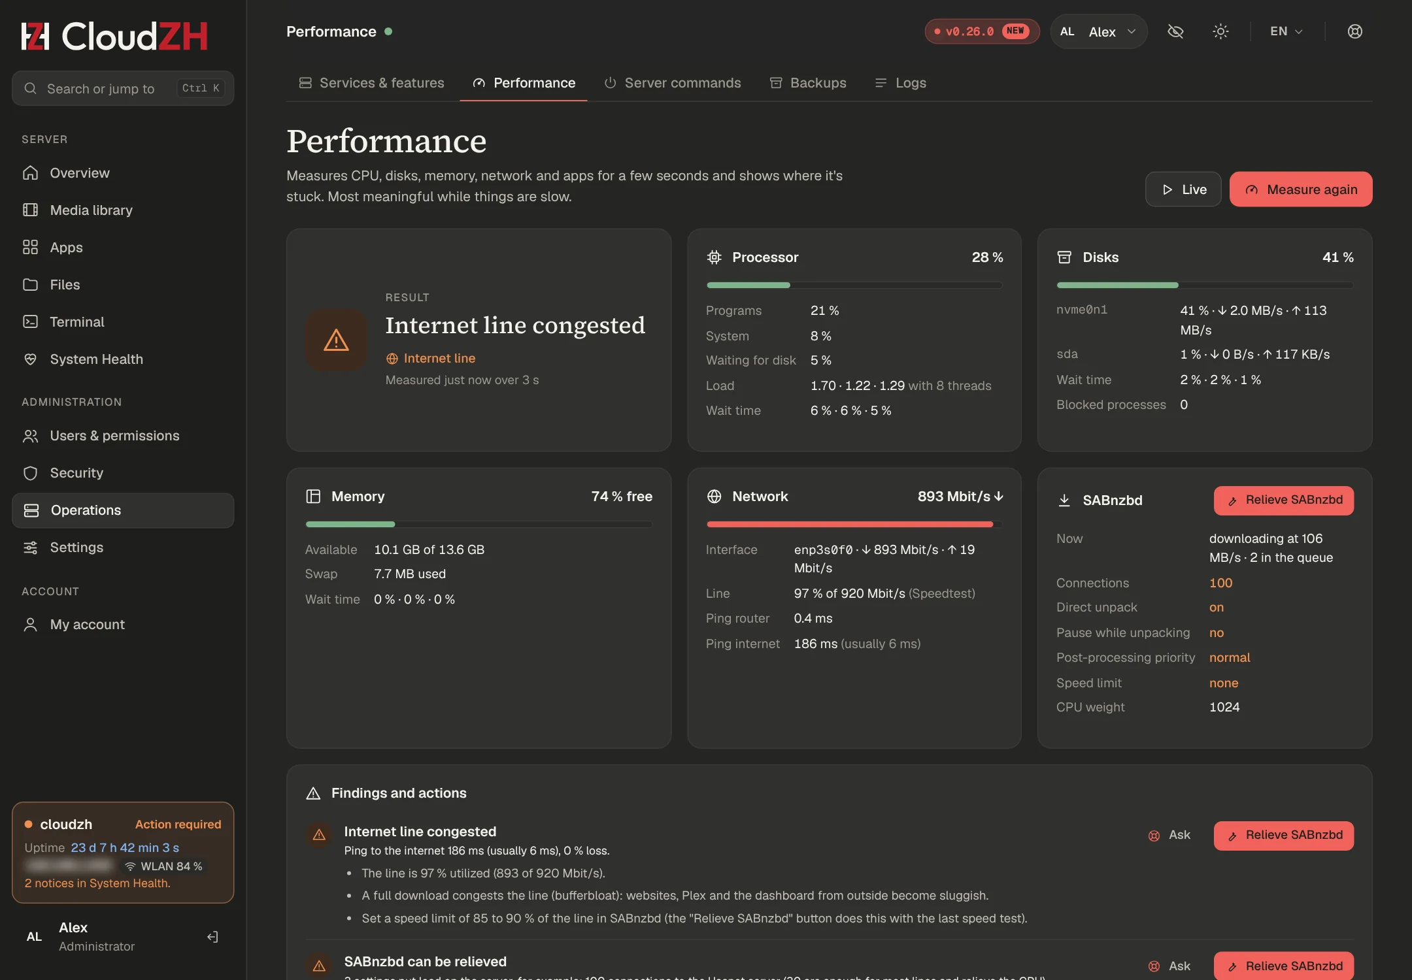The image size is (1412, 980).
Task: Click the Network usage progress bar
Action: pyautogui.click(x=854, y=524)
